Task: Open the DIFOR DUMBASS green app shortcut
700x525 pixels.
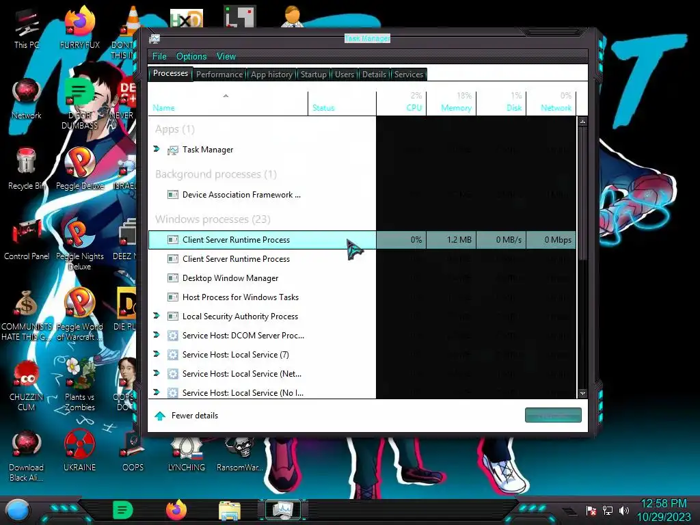Action: tap(79, 103)
